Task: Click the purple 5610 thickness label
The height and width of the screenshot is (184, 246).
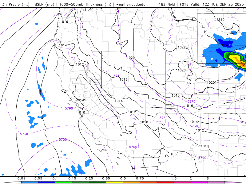Action: point(220,20)
